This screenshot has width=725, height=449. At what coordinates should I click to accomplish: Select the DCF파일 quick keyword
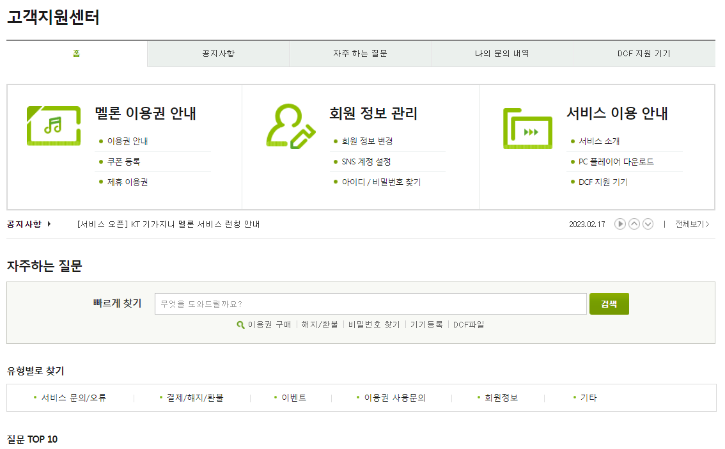[x=469, y=325]
